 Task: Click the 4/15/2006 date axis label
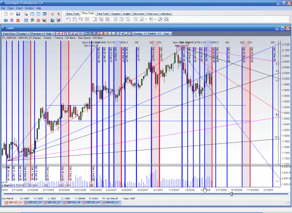pyautogui.click(x=33, y=190)
